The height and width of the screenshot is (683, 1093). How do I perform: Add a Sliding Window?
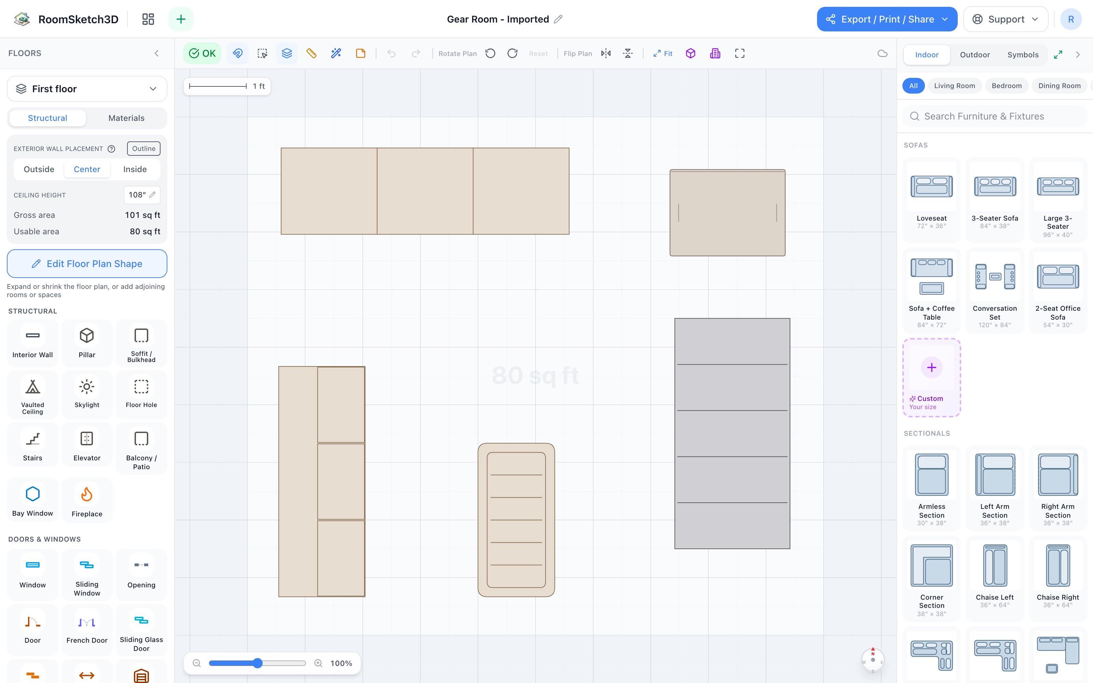point(87,575)
